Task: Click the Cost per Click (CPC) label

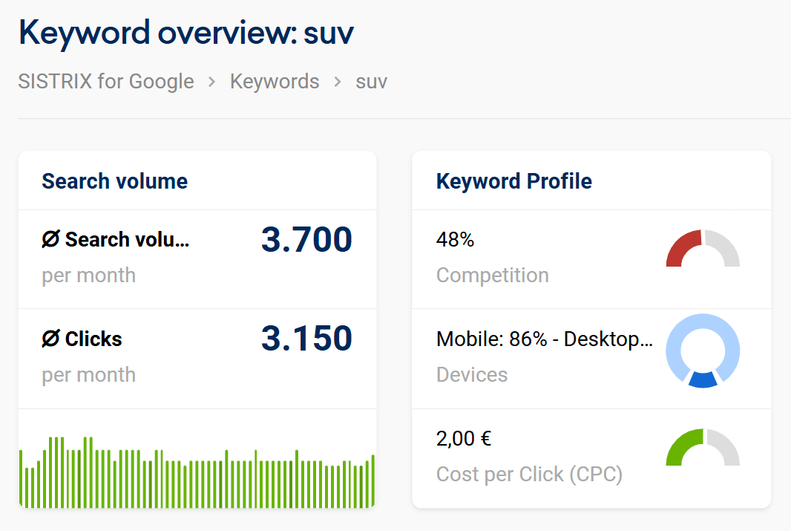Action: (529, 474)
